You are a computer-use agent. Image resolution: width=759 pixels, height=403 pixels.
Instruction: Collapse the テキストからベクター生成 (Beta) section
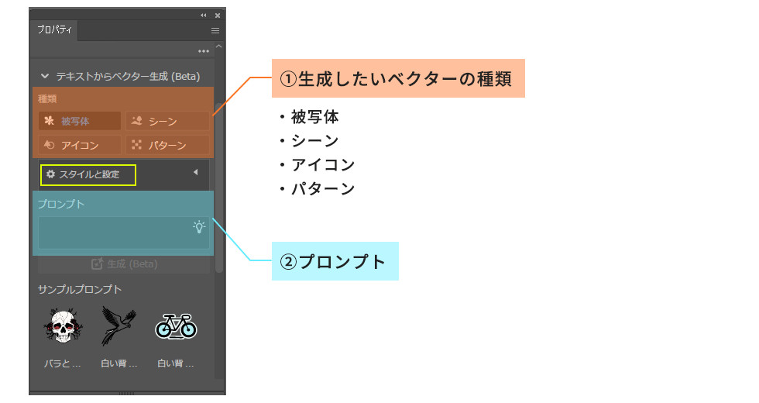click(45, 76)
